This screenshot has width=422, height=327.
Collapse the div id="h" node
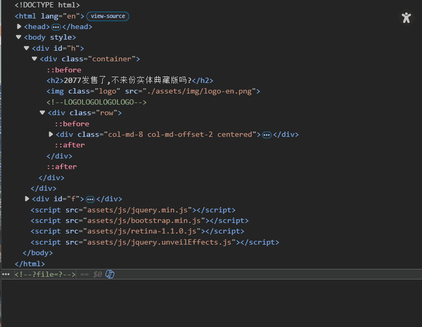point(26,48)
